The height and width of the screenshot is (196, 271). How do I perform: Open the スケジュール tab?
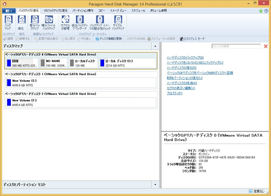[x=138, y=10]
